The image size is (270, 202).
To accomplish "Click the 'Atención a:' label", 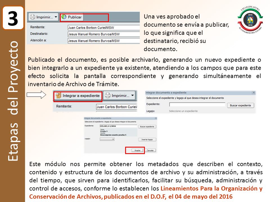I will click(x=39, y=40).
